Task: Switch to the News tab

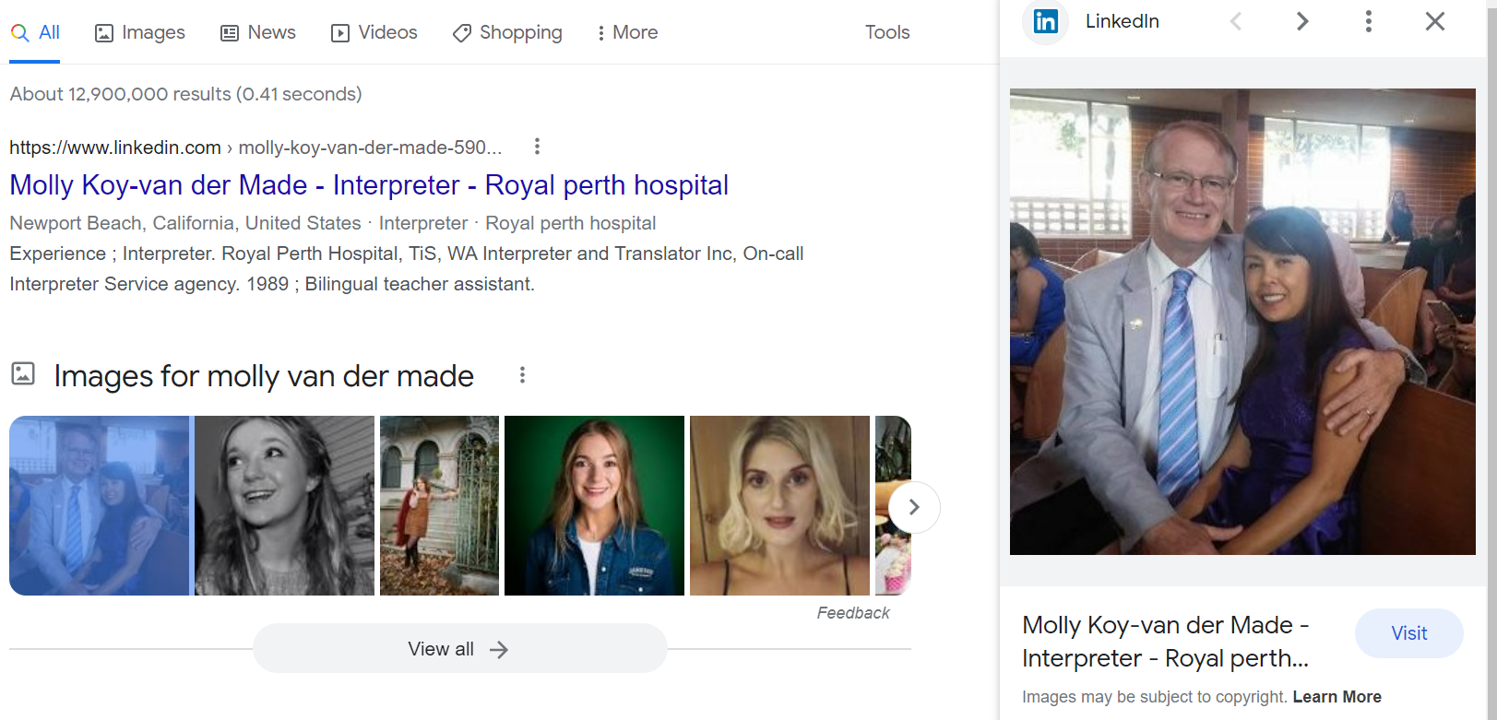Action: pos(258,33)
